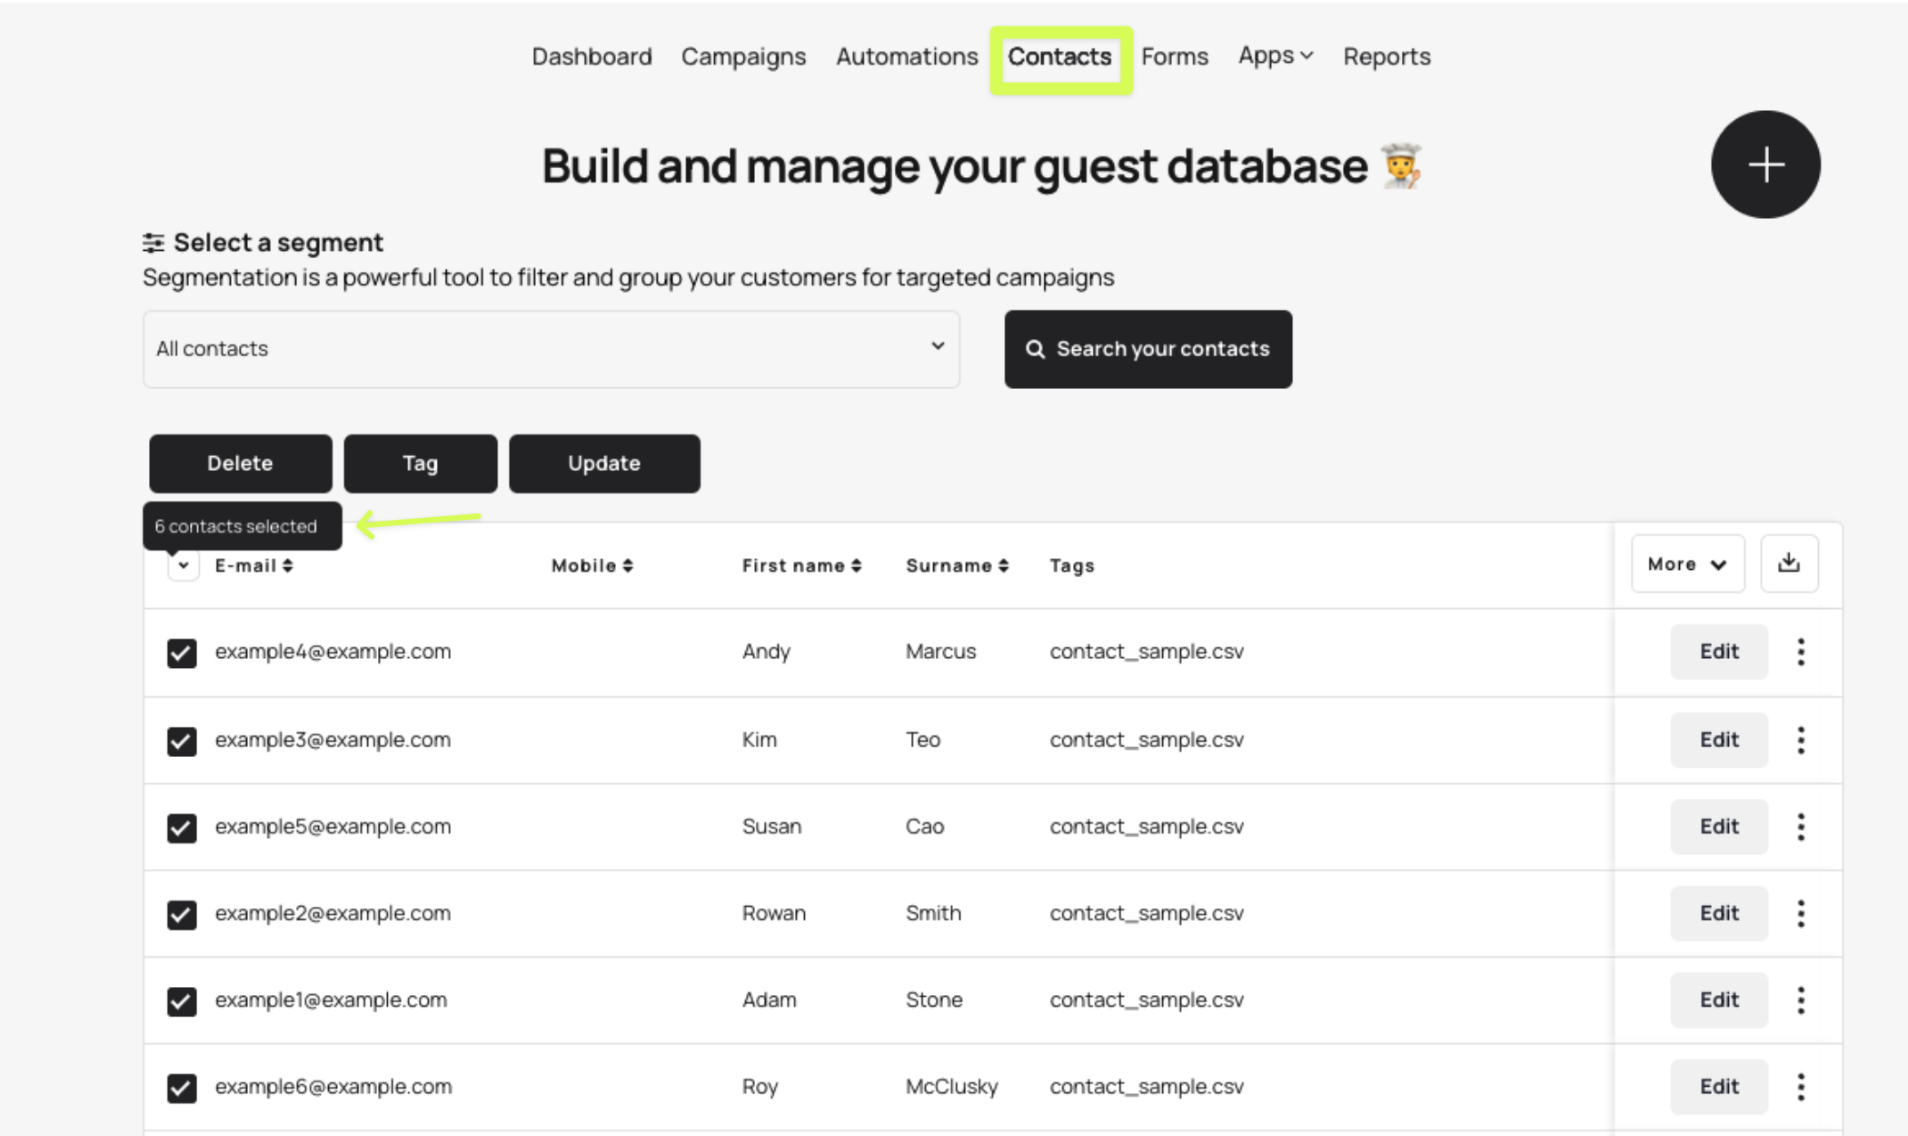
Task: Open three-dot menu for Andy Marcus
Action: pyautogui.click(x=1801, y=652)
